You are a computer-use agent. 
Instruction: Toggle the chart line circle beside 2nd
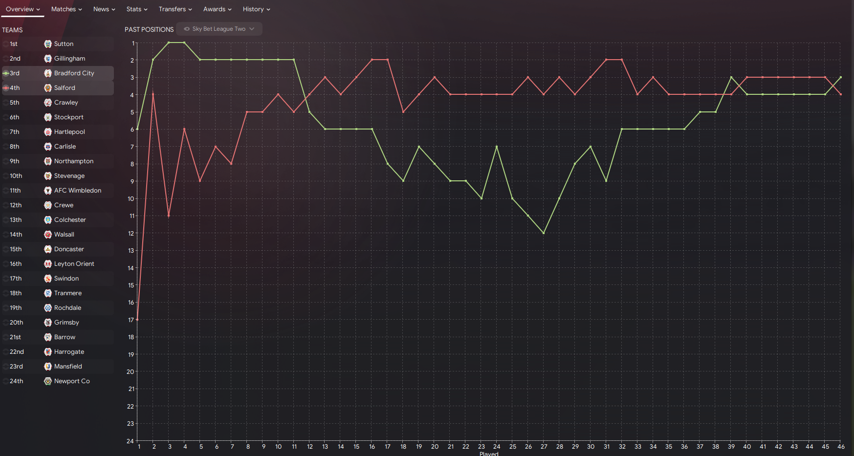click(6, 59)
